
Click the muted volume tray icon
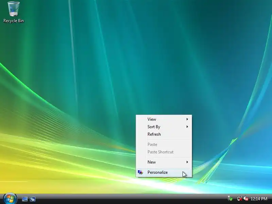pos(245,198)
